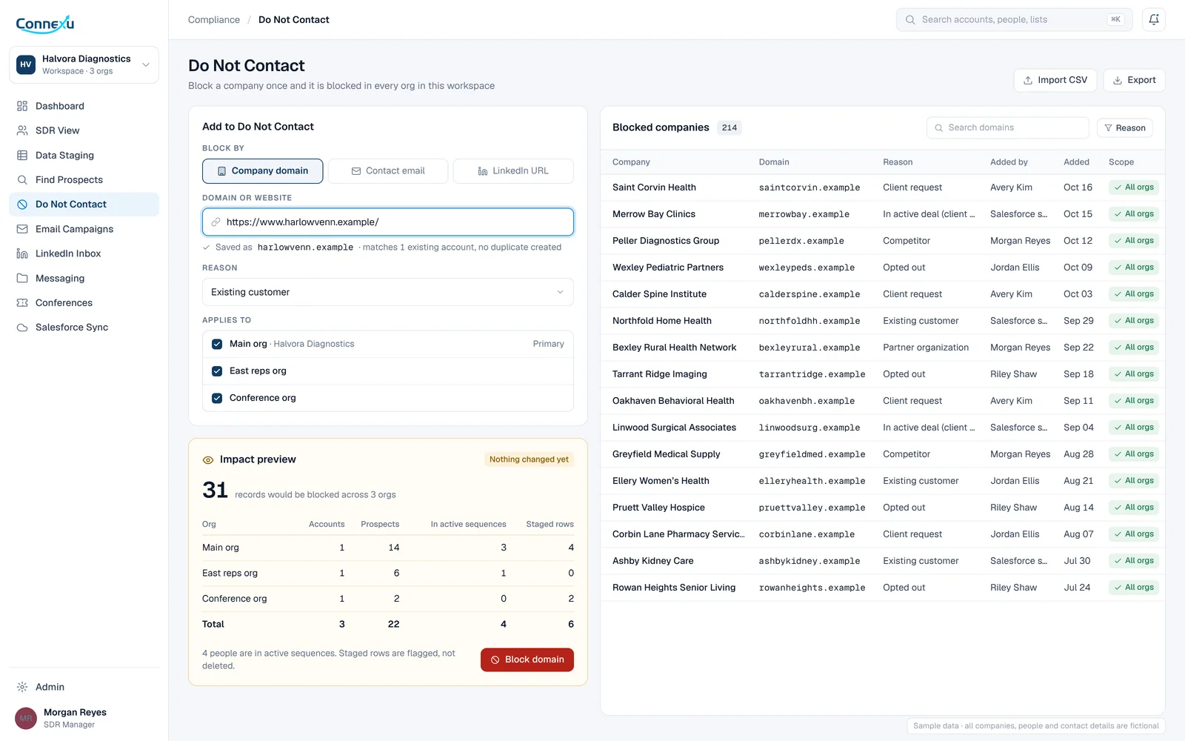1185x741 pixels.
Task: Click the Connexu logo
Action: click(x=45, y=24)
